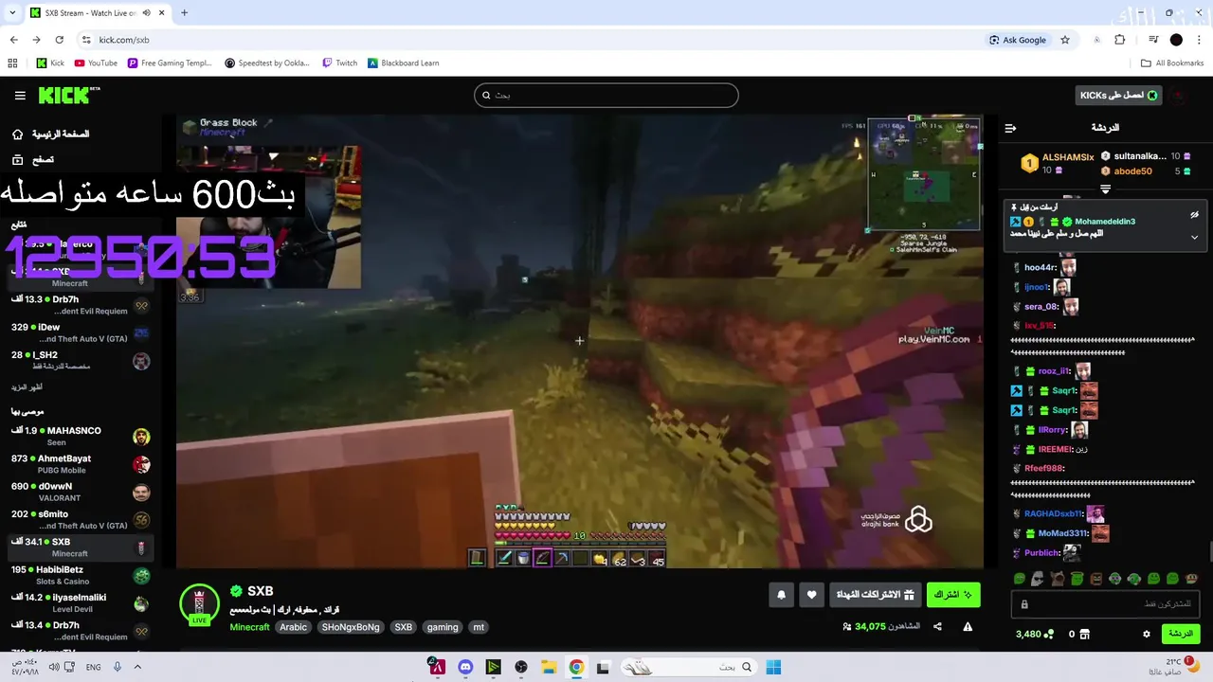Share the stream via share icon
This screenshot has width=1213, height=682.
937,627
